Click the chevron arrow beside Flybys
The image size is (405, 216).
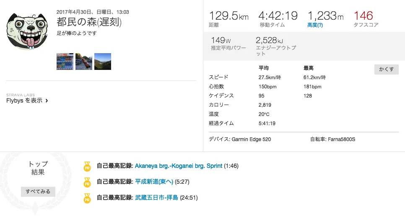click(x=47, y=100)
